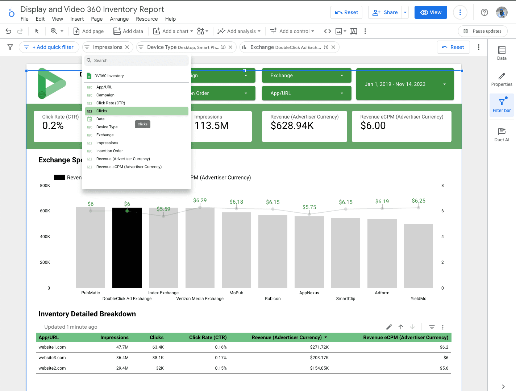The image size is (516, 391).
Task: Click website1.com table cell
Action: 52,347
